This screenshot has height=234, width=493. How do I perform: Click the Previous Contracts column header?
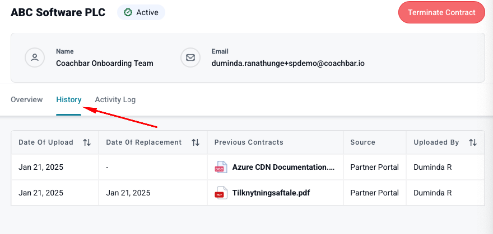tap(249, 142)
